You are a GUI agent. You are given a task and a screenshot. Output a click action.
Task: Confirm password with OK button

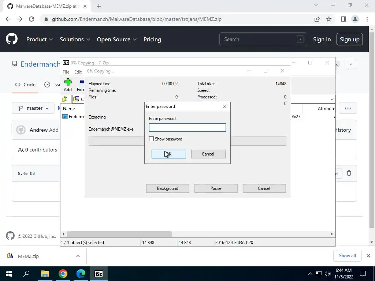pos(168,154)
